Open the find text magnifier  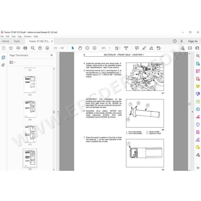click(33, 48)
